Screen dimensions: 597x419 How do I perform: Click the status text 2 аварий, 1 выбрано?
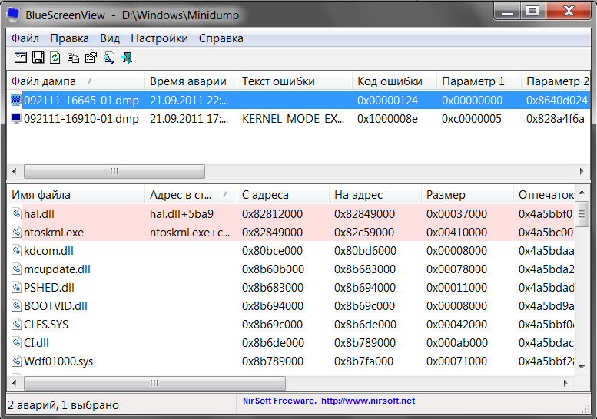pos(63,405)
